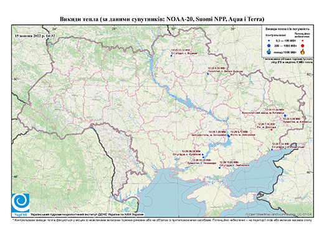Click the small blue 0,3–199 МВт legend dot
The height and width of the screenshot is (229, 324).
(269, 40)
